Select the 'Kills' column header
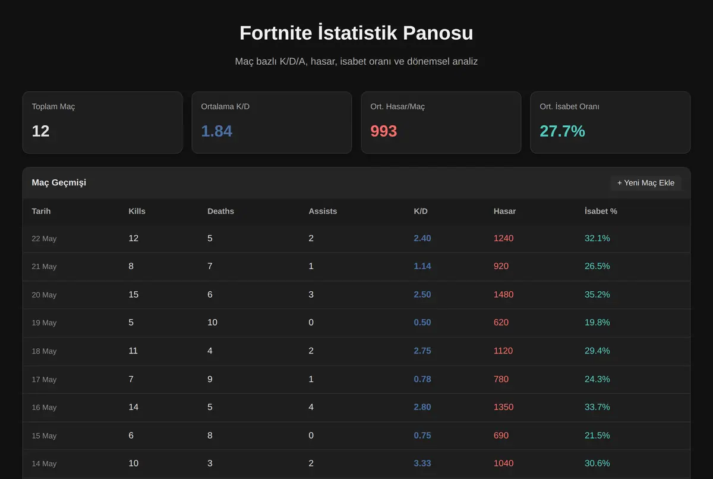This screenshot has width=713, height=479. pyautogui.click(x=137, y=211)
